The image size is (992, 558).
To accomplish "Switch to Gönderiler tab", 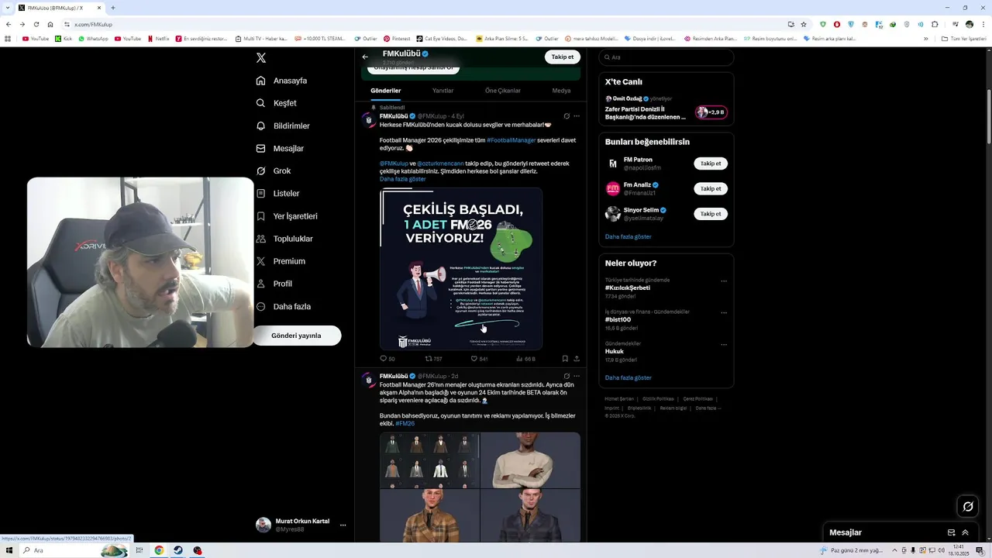I will [386, 91].
